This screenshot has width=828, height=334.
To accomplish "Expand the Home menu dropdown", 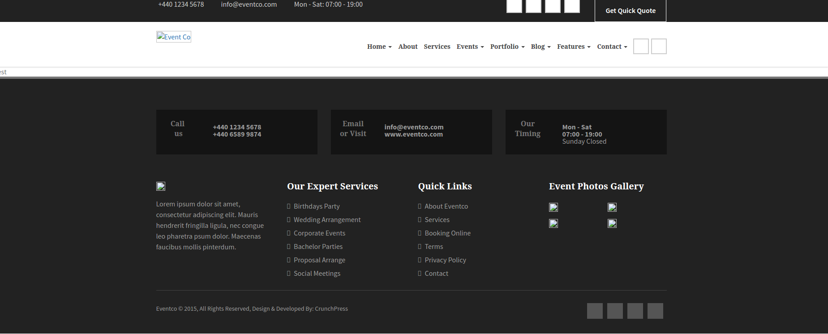I will tap(379, 47).
